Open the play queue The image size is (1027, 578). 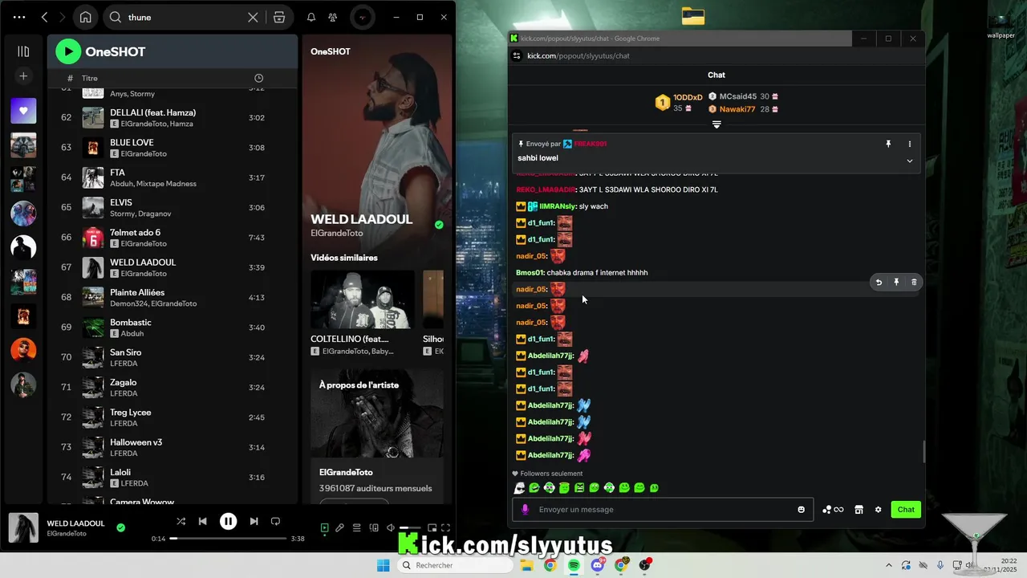coord(357,527)
